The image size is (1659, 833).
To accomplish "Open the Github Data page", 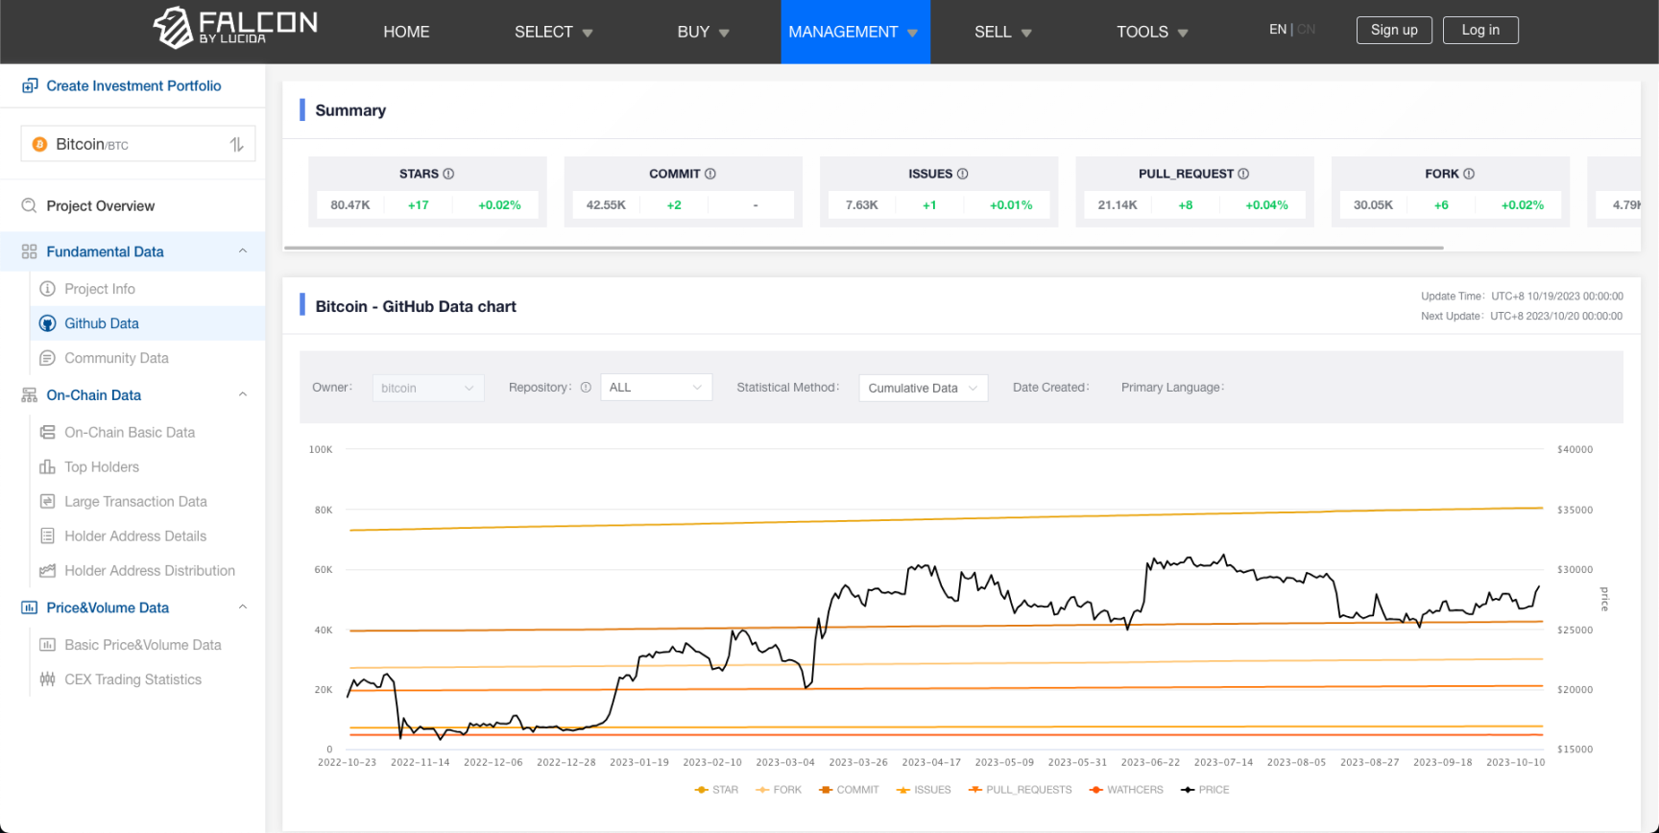I will click(x=102, y=323).
